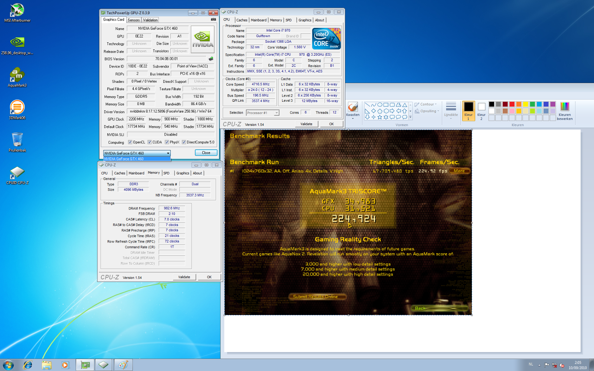The width and height of the screenshot is (594, 371).
Task: Click OK in lower CPU-Z window
Action: click(x=209, y=277)
